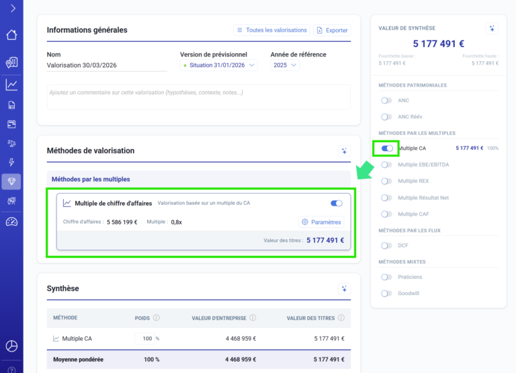Click the Toutes les valorisations button
Screen dimensions: 516x373
[x=271, y=30]
